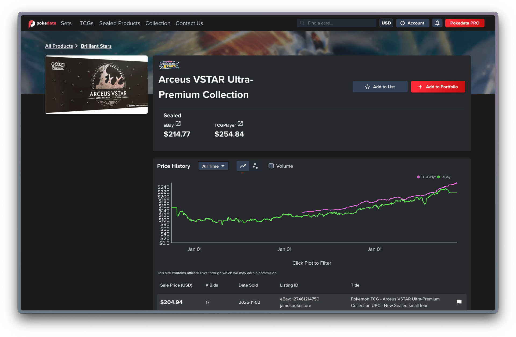This screenshot has height=337, width=516.
Task: Toggle eBay series in chart legend
Action: [446, 177]
